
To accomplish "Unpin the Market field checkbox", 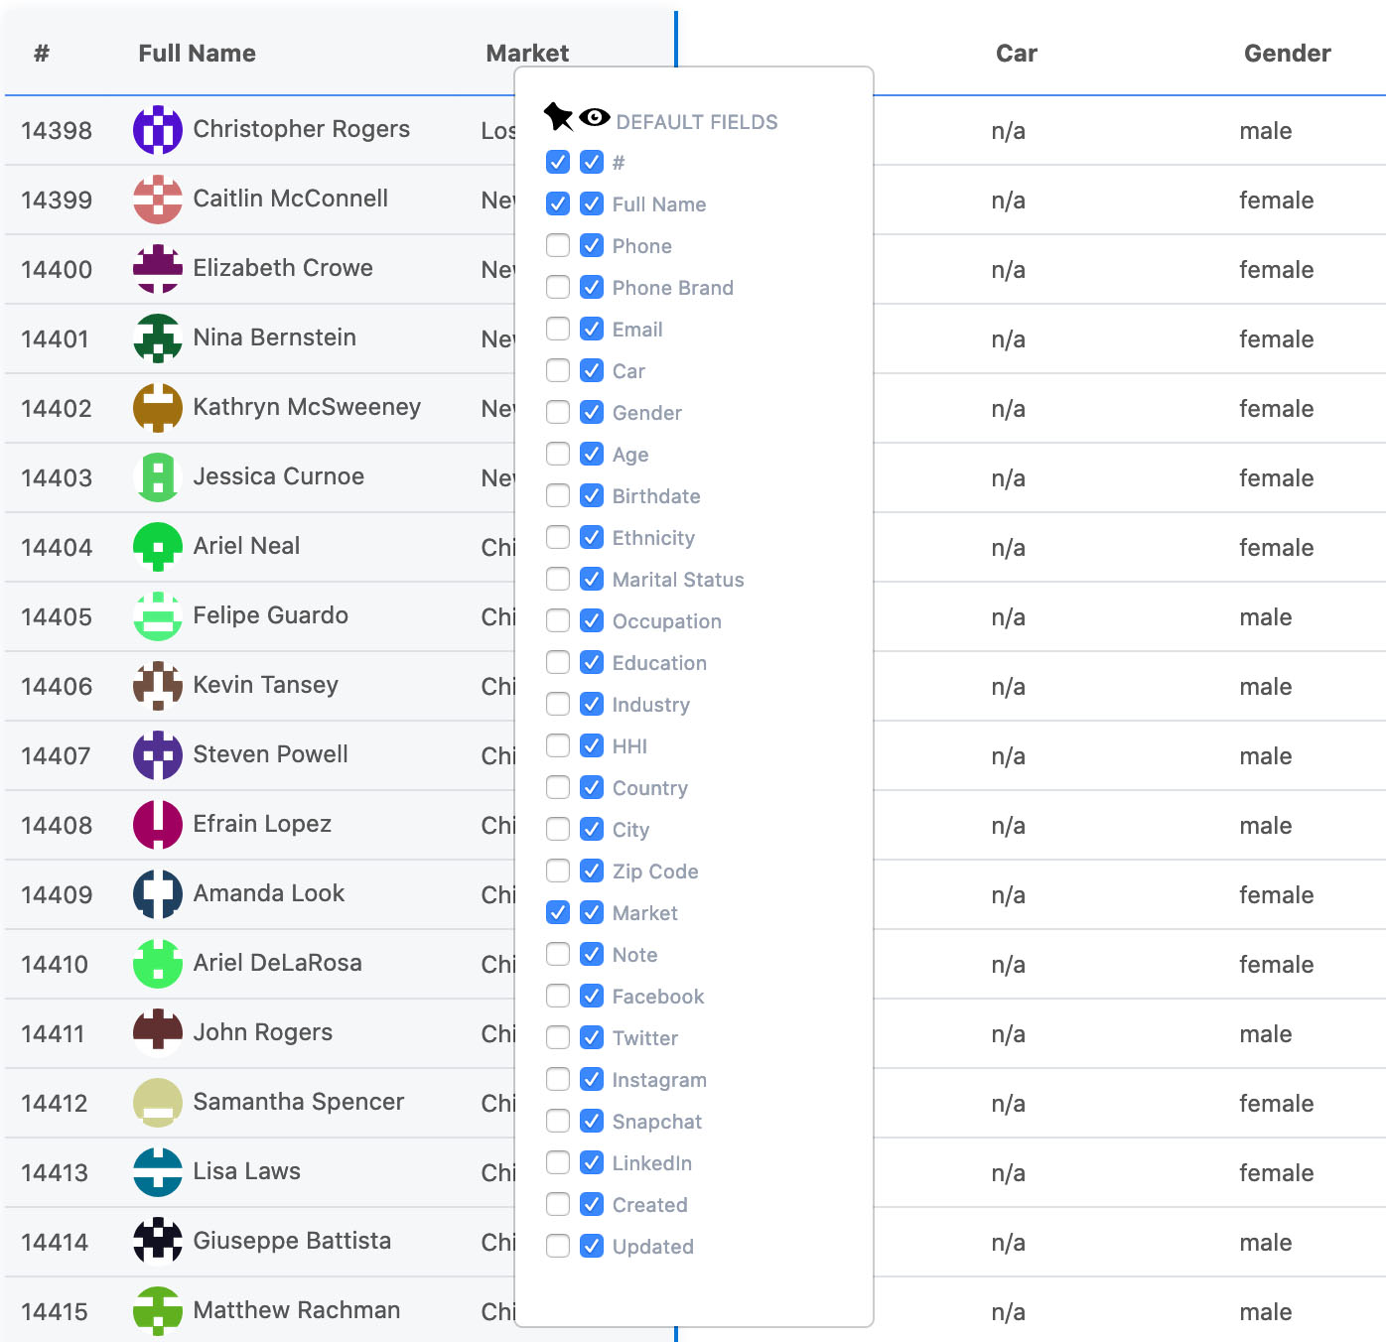I will click(x=558, y=912).
